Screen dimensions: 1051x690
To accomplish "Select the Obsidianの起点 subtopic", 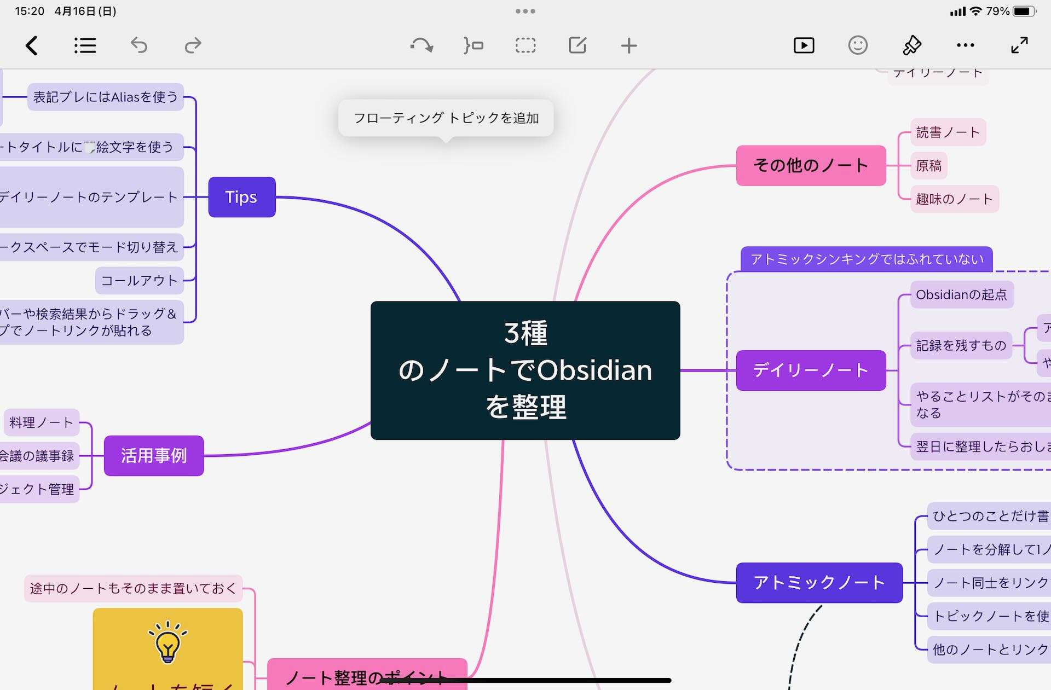I will tap(962, 294).
